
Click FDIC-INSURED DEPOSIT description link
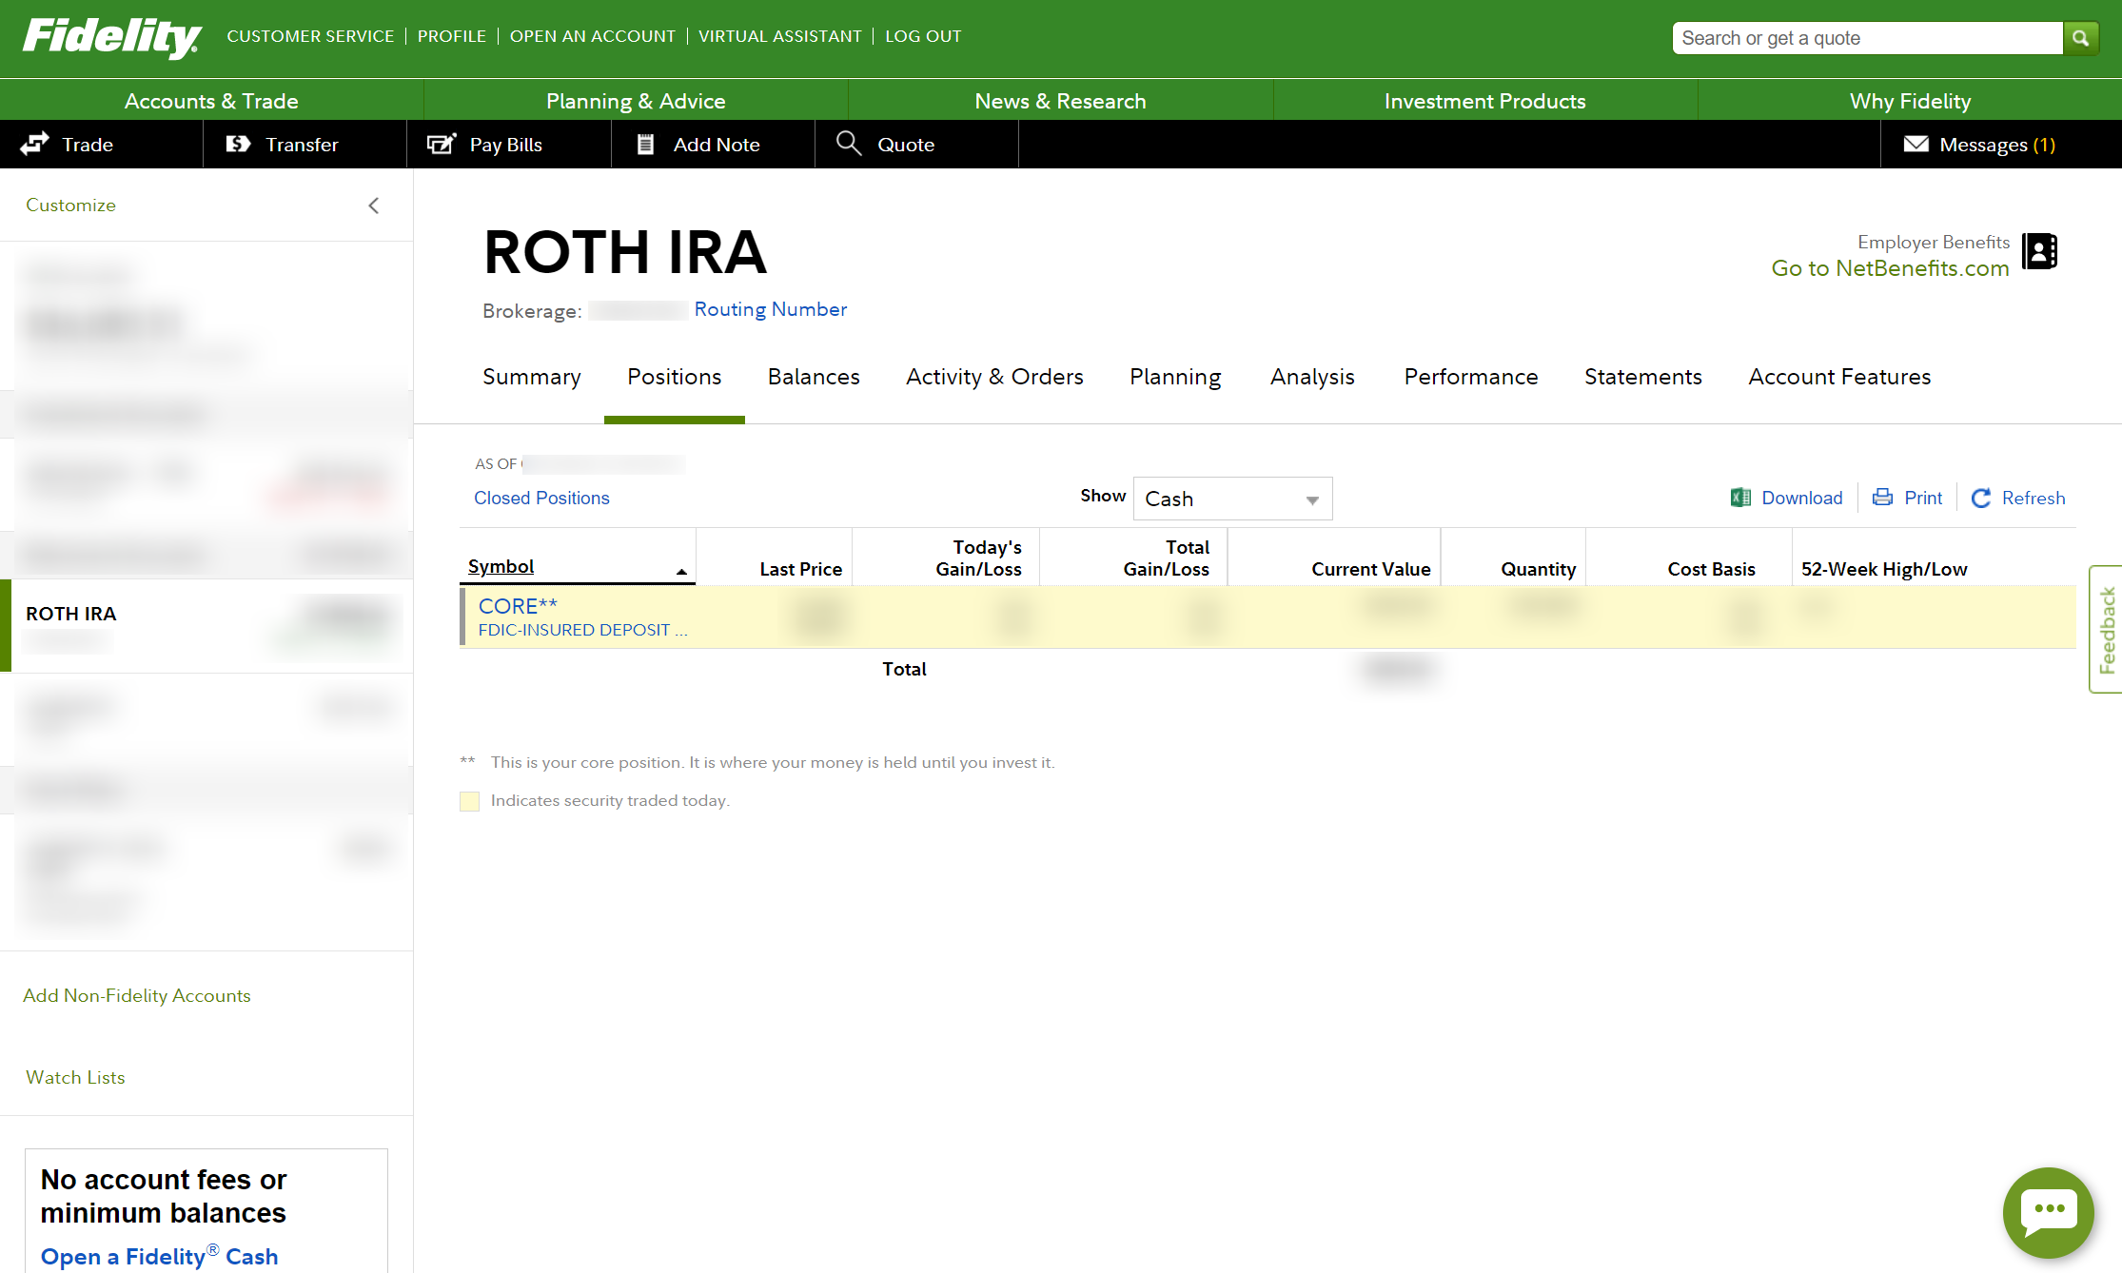point(582,630)
